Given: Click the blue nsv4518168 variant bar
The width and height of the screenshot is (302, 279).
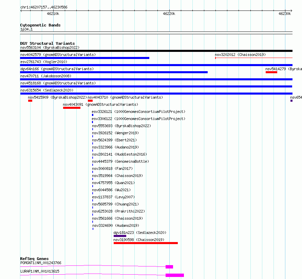Looking at the screenshot, I should (156, 86).
